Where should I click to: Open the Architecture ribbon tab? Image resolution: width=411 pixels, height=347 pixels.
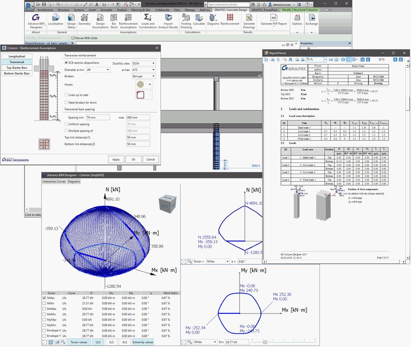pyautogui.click(x=45, y=10)
